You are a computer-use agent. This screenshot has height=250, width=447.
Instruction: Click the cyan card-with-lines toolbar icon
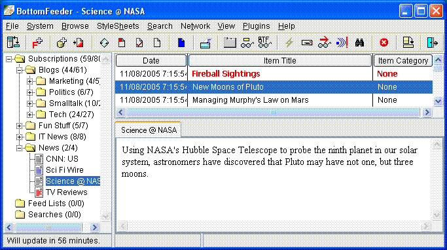point(206,43)
